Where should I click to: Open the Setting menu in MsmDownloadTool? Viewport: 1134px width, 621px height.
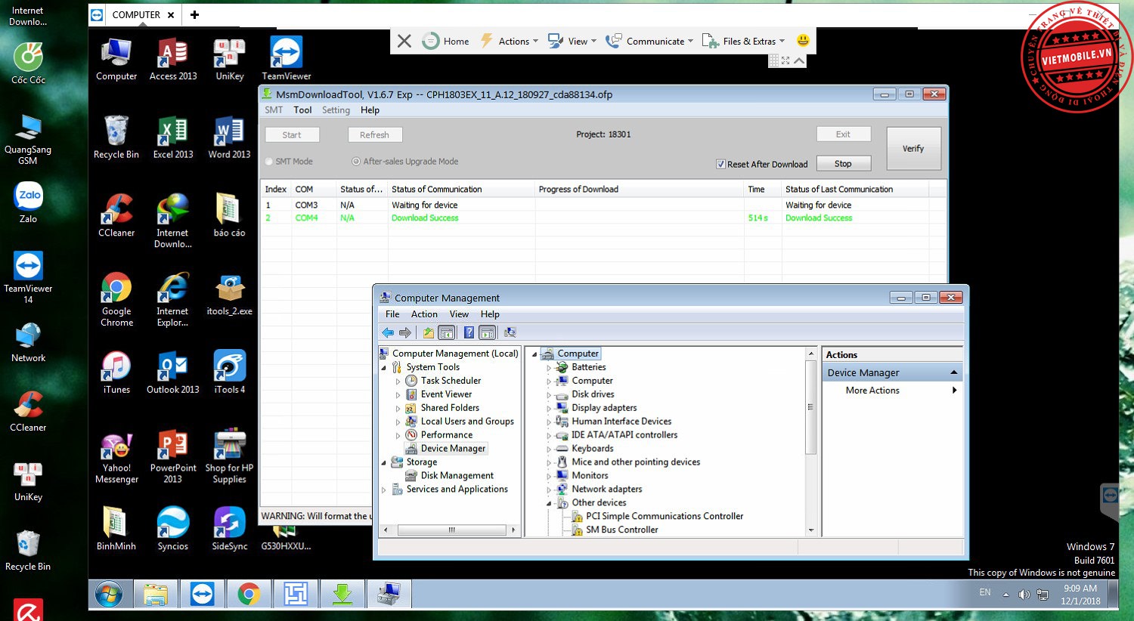[336, 110]
